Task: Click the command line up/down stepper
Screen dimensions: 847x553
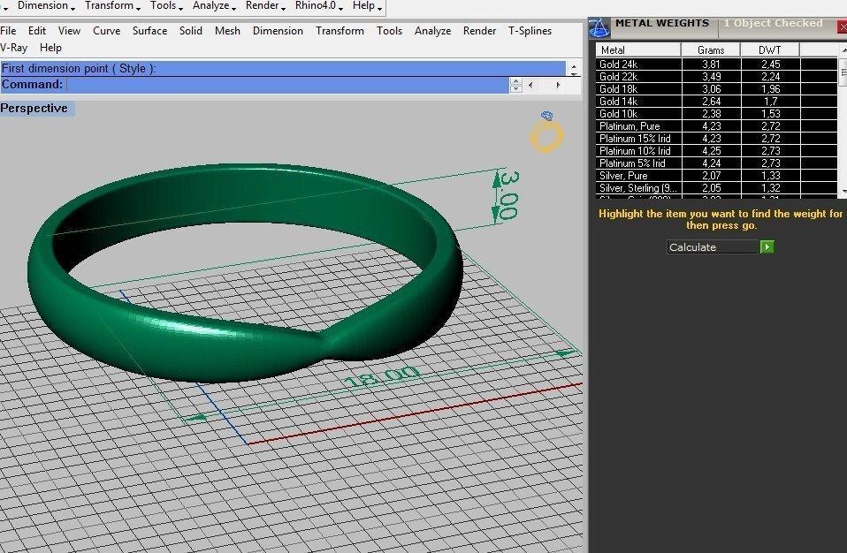Action: tap(515, 85)
